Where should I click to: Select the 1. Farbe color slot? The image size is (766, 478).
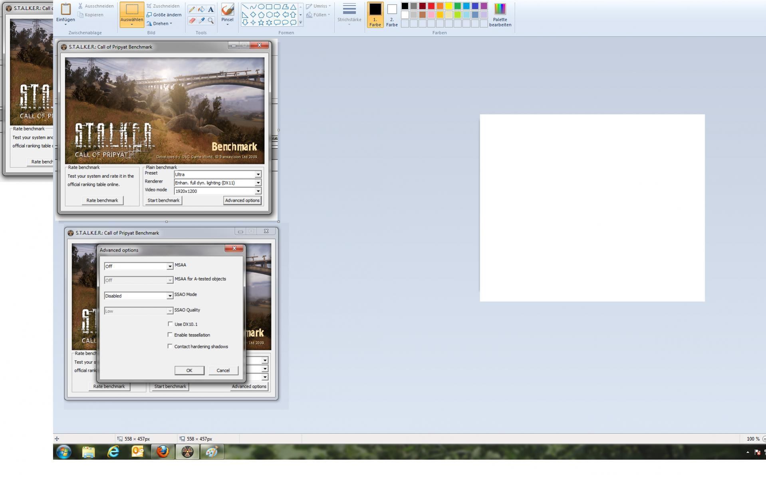[375, 15]
